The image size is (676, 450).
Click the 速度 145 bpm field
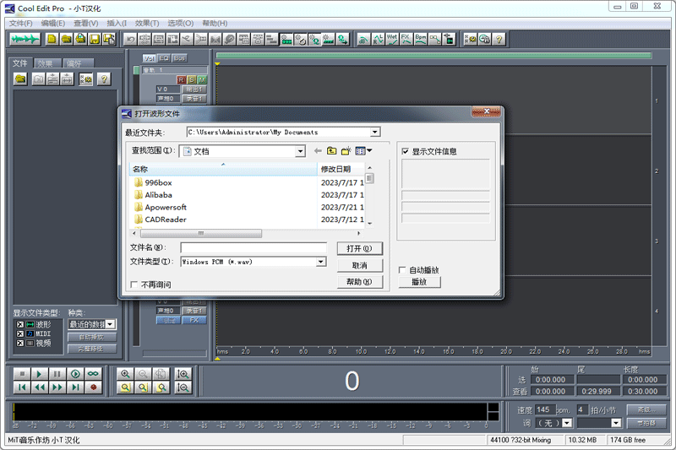click(545, 409)
